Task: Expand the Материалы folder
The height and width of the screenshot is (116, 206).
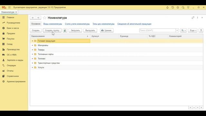Action: tap(32, 45)
